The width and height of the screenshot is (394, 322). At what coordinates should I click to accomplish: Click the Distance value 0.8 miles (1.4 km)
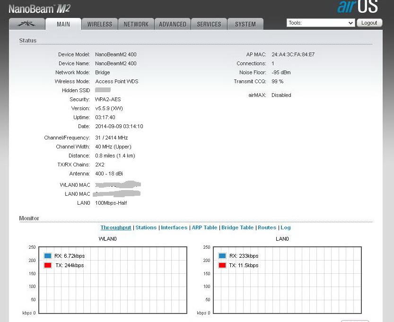pyautogui.click(x=115, y=156)
